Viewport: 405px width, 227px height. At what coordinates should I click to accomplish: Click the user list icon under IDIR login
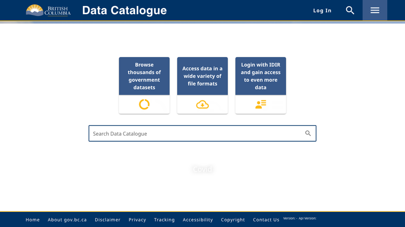click(x=261, y=104)
